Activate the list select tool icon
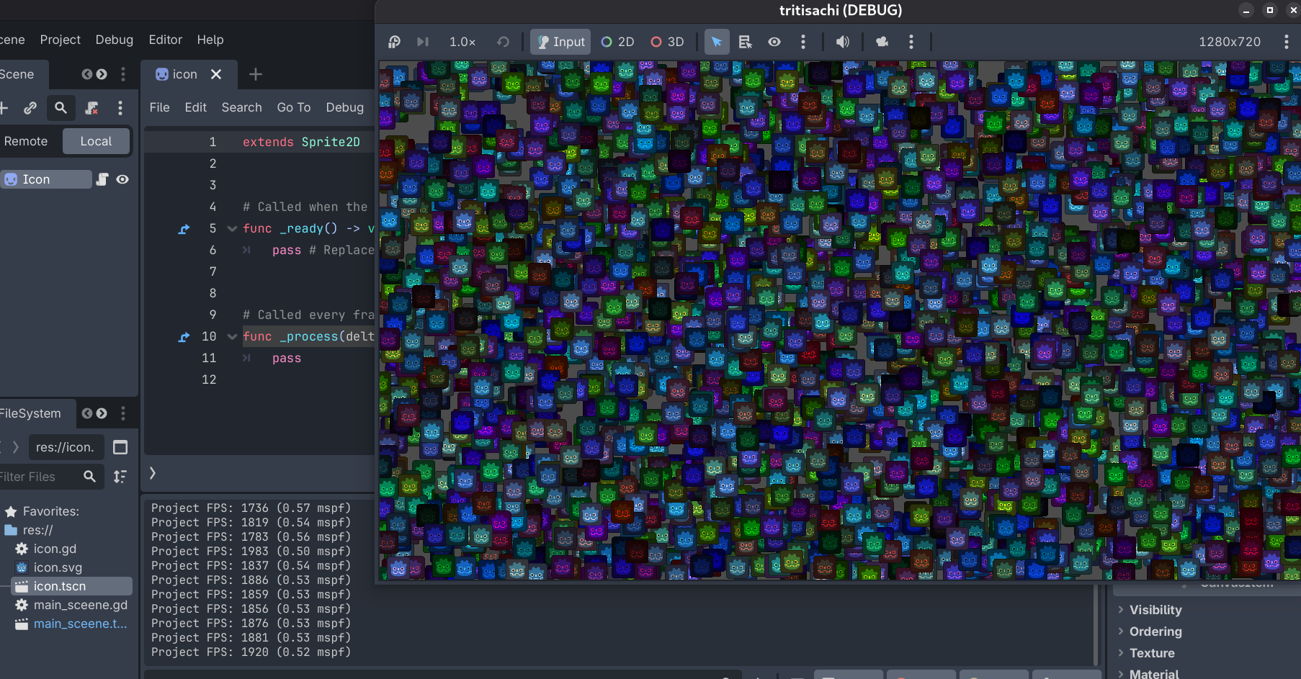1301x679 pixels. pos(746,42)
